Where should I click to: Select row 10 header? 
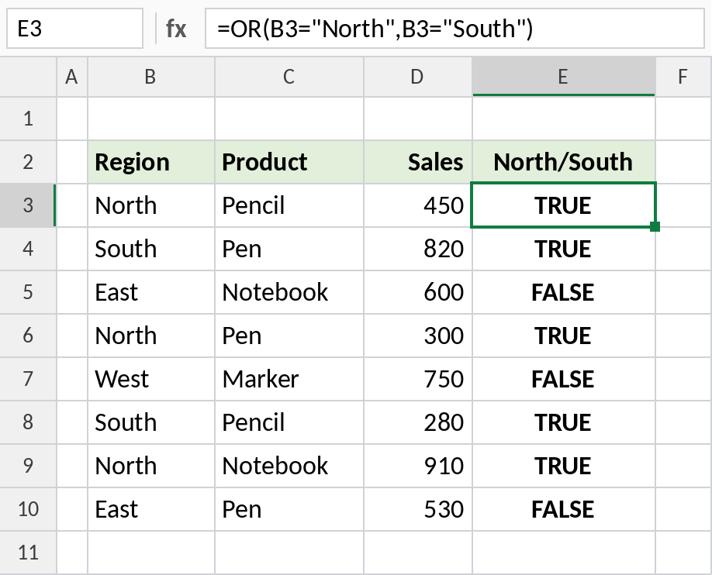click(28, 508)
